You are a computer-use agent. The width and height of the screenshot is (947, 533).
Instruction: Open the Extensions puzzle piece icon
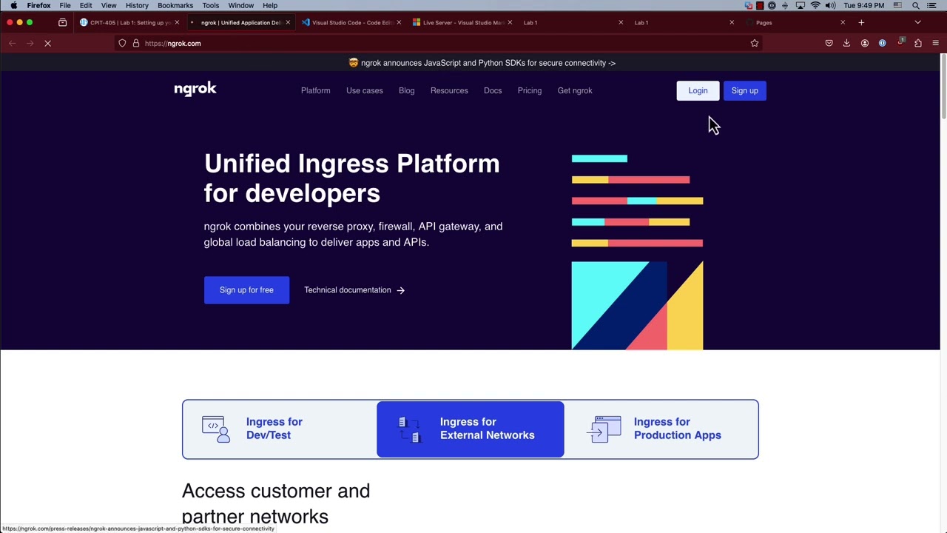pyautogui.click(x=918, y=44)
